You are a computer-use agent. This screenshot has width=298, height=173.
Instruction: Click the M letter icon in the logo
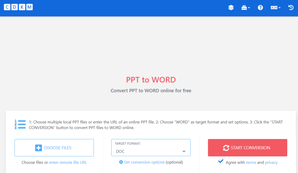(x=29, y=7)
